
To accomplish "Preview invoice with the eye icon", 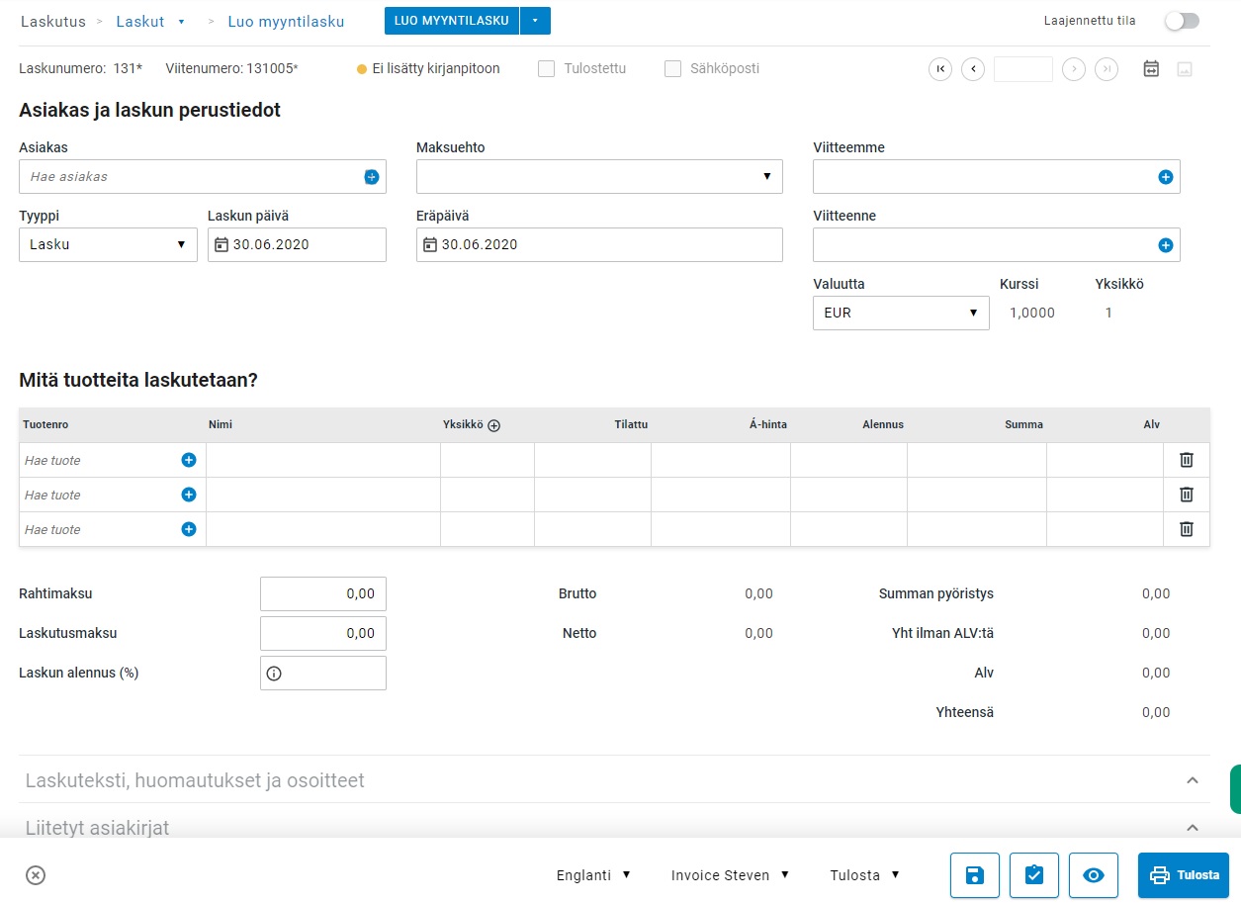I will [x=1093, y=875].
